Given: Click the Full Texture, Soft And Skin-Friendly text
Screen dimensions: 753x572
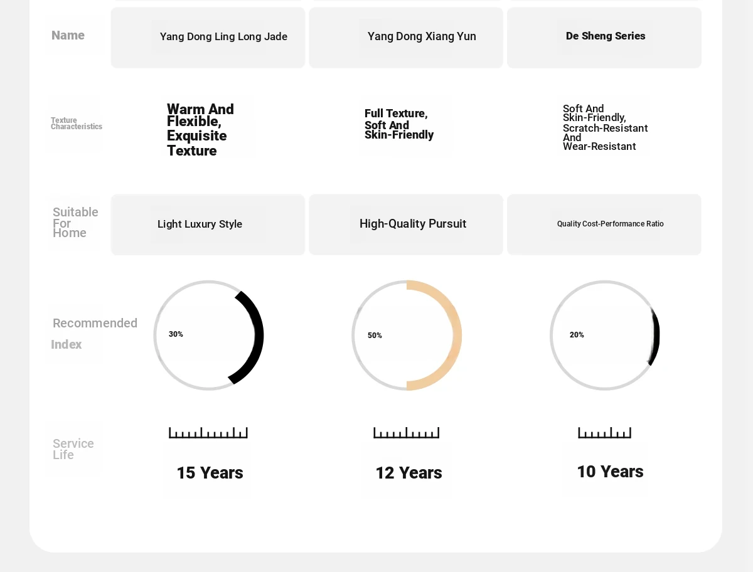Looking at the screenshot, I should (399, 124).
